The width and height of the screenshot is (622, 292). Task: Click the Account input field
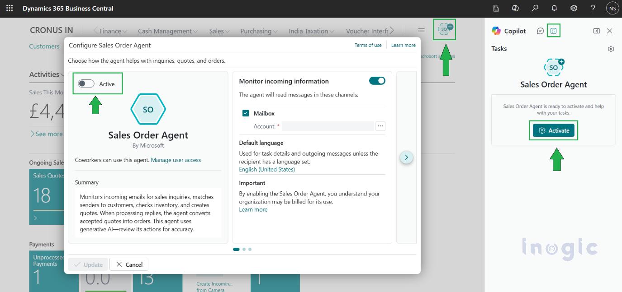pyautogui.click(x=328, y=126)
